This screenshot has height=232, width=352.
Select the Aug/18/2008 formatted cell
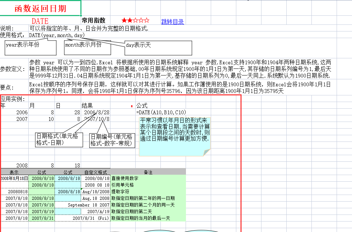(96, 191)
